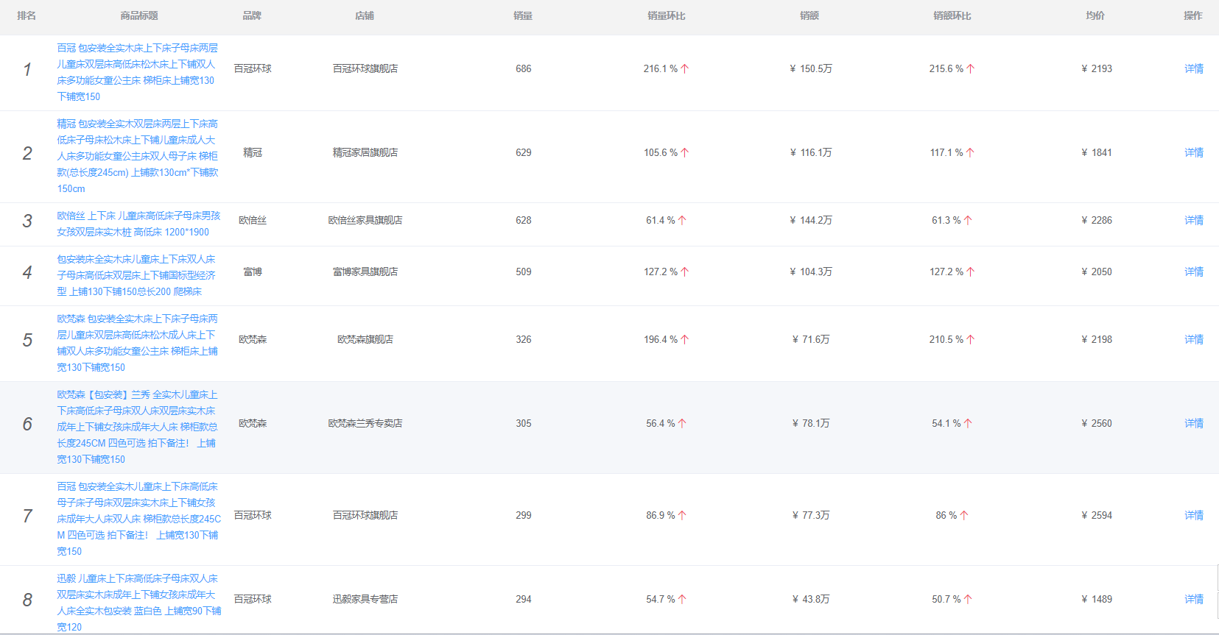
Task: Click the up arrow beside 54.1 %
Action: pos(968,423)
